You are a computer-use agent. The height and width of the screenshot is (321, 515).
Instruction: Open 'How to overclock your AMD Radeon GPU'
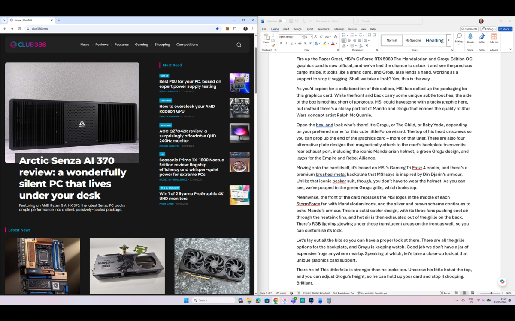[x=187, y=109]
